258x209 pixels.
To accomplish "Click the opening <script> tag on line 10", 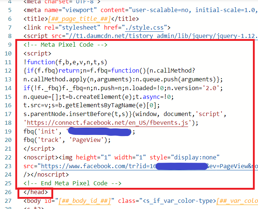I will click(x=37, y=53).
